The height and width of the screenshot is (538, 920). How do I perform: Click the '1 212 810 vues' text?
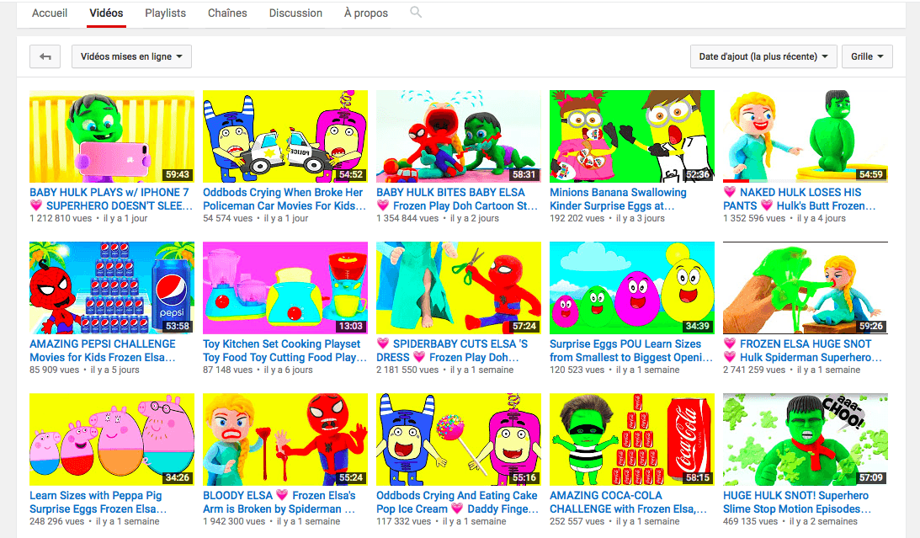[x=61, y=218]
